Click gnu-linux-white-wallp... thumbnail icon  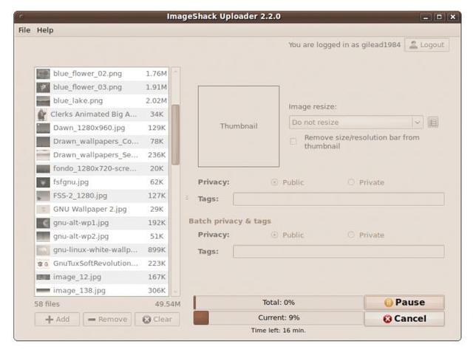click(x=43, y=250)
